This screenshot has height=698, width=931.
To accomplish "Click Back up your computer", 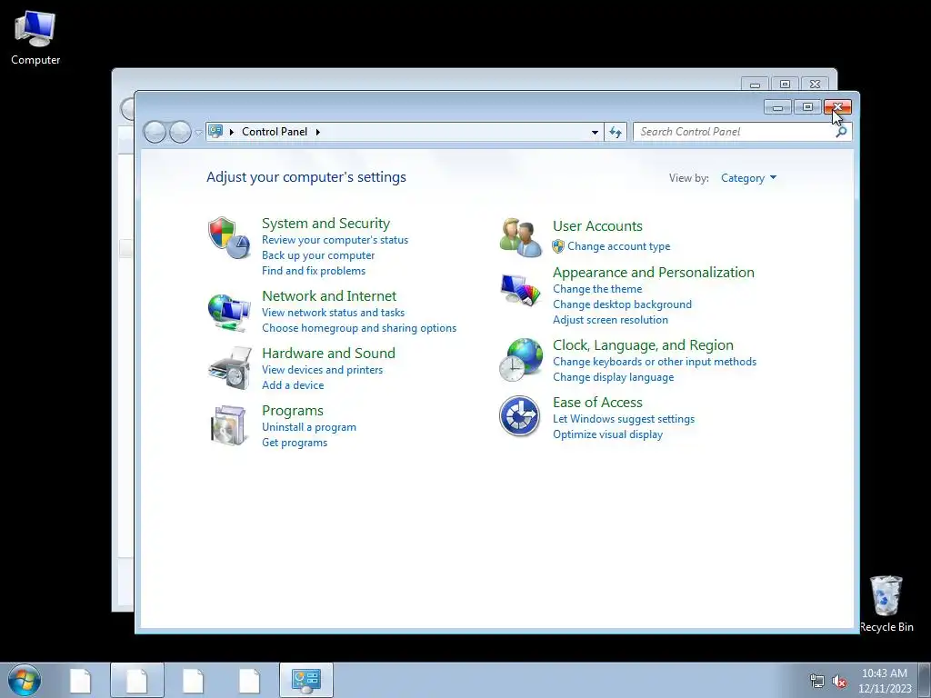I will pyautogui.click(x=318, y=255).
